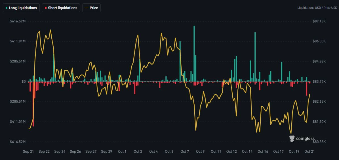
Task: Toggle the Long liquidations legend series
Action: [21, 8]
